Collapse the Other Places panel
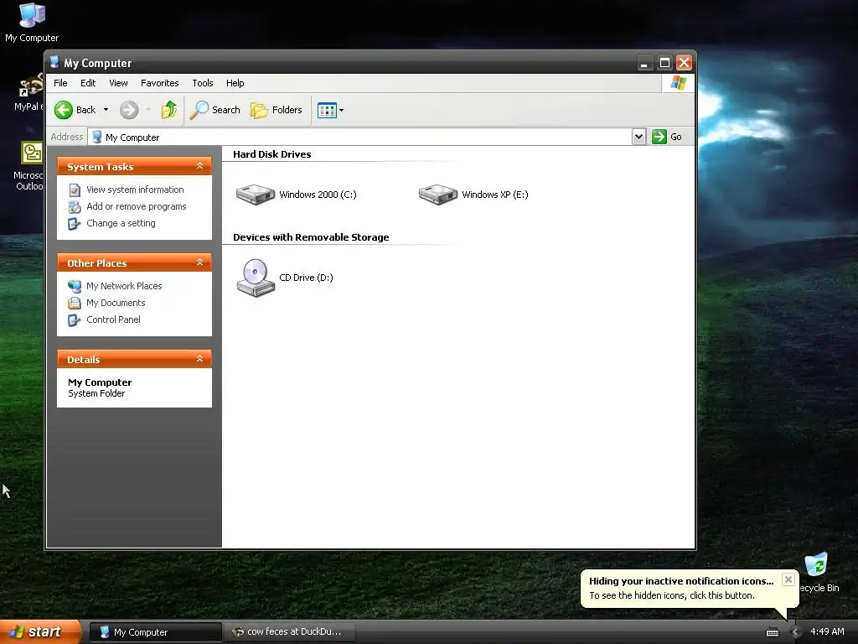Image resolution: width=858 pixels, height=644 pixels. (199, 262)
